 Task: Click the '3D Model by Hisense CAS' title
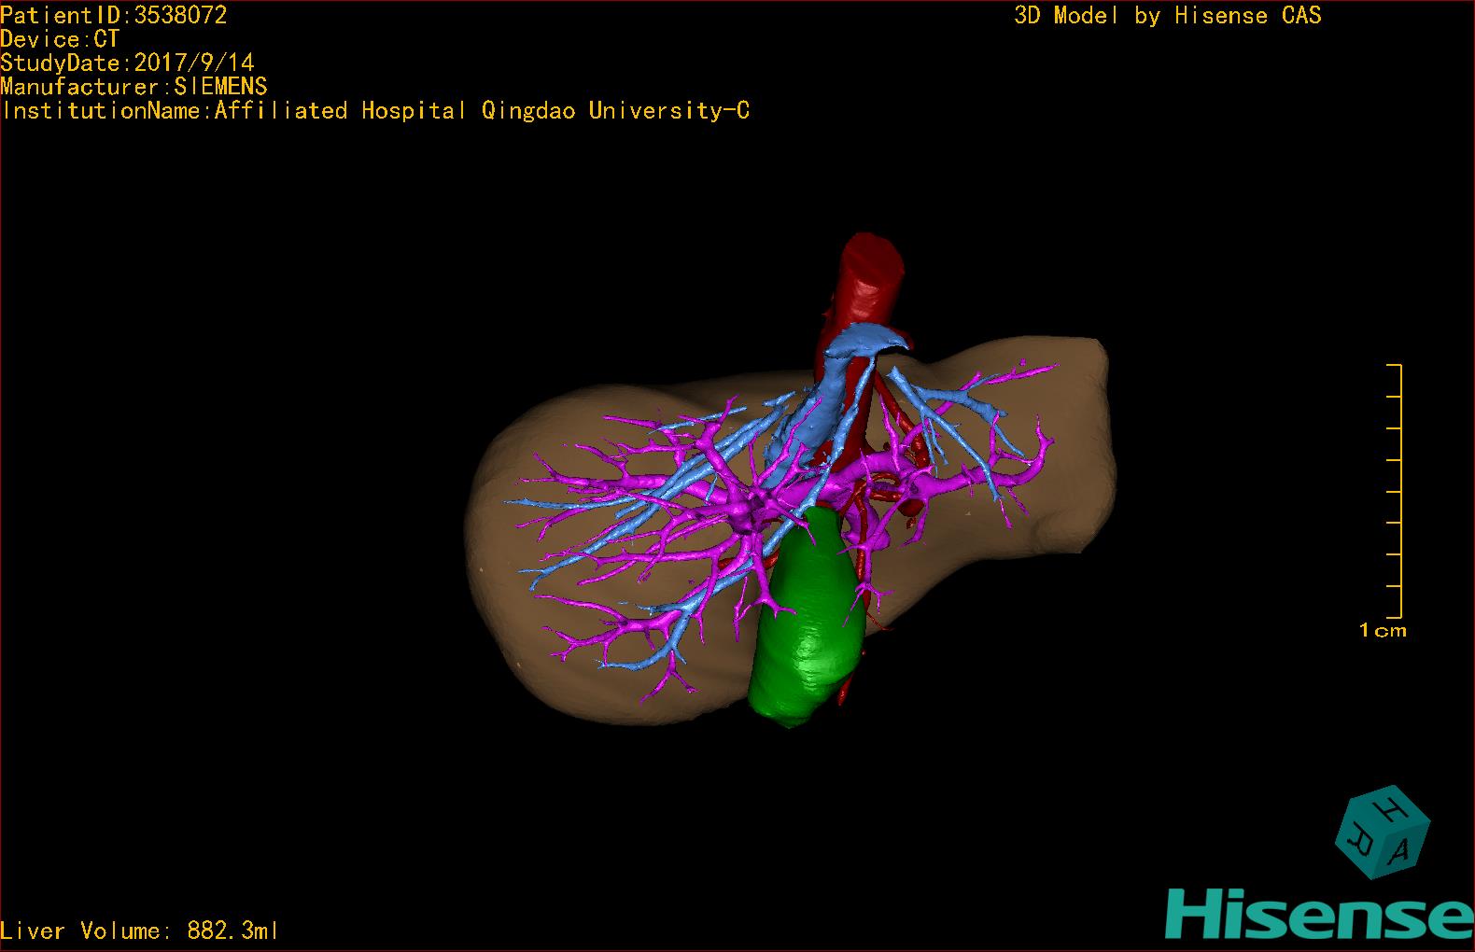[1168, 15]
